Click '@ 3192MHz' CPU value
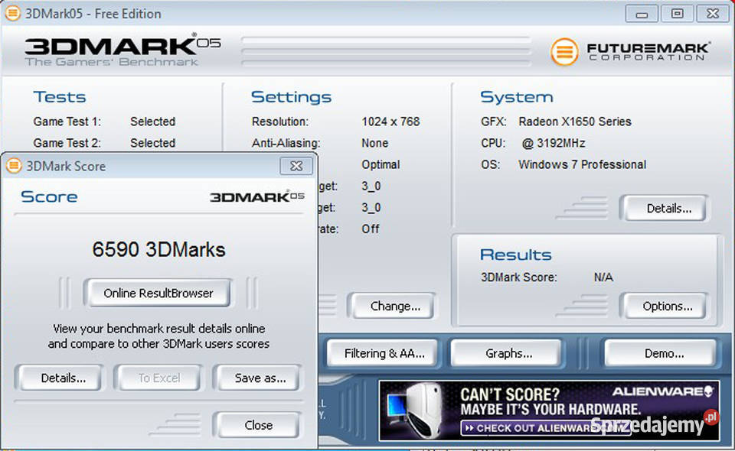This screenshot has width=735, height=451. point(554,143)
